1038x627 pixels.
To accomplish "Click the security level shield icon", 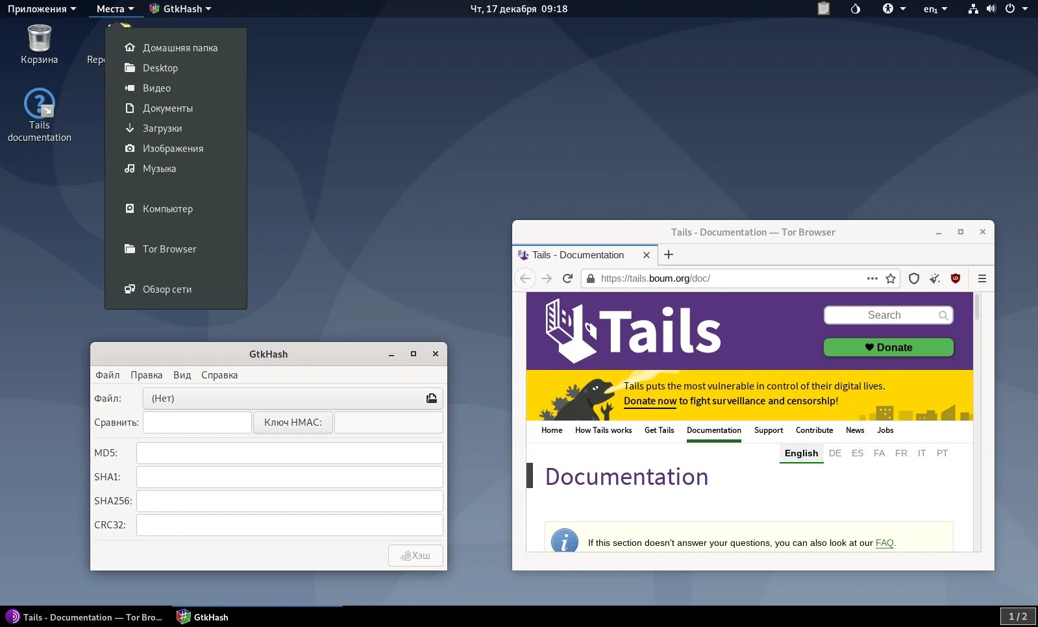I will 914,278.
